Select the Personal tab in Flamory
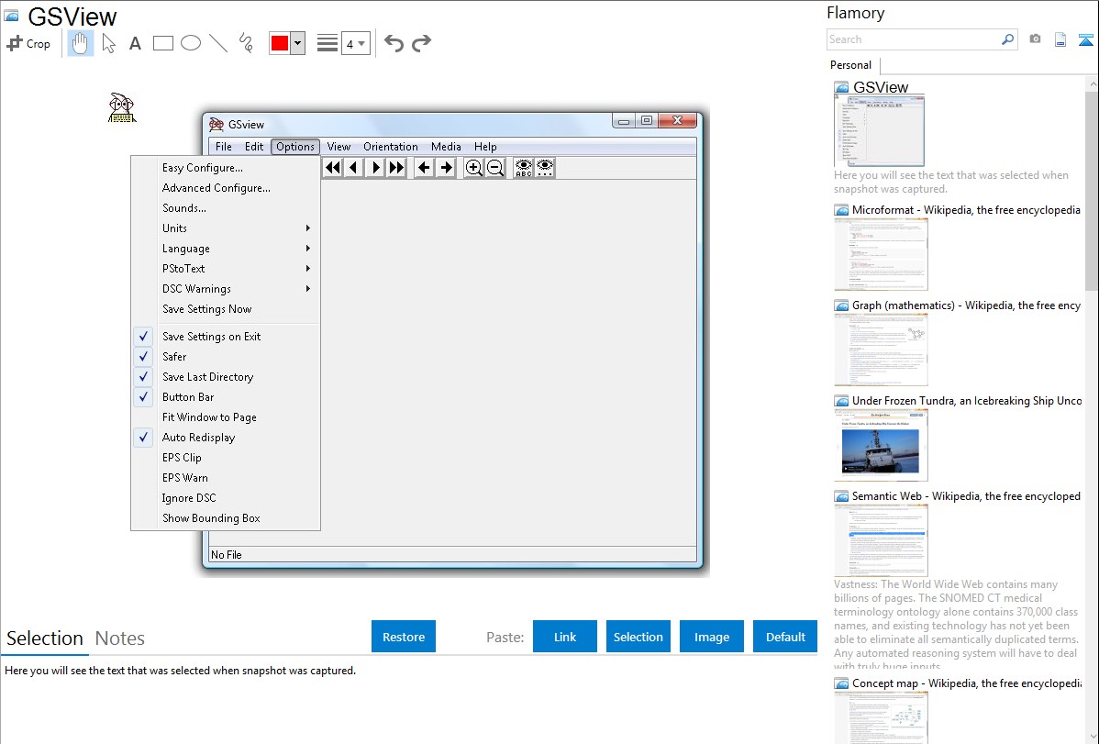Image resolution: width=1099 pixels, height=744 pixels. point(851,65)
